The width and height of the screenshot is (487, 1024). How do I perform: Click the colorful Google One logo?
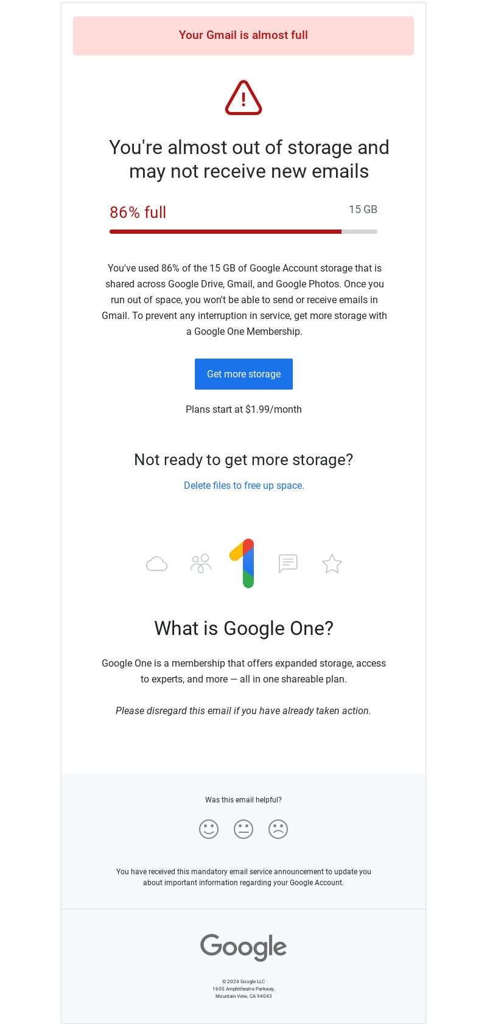click(243, 563)
